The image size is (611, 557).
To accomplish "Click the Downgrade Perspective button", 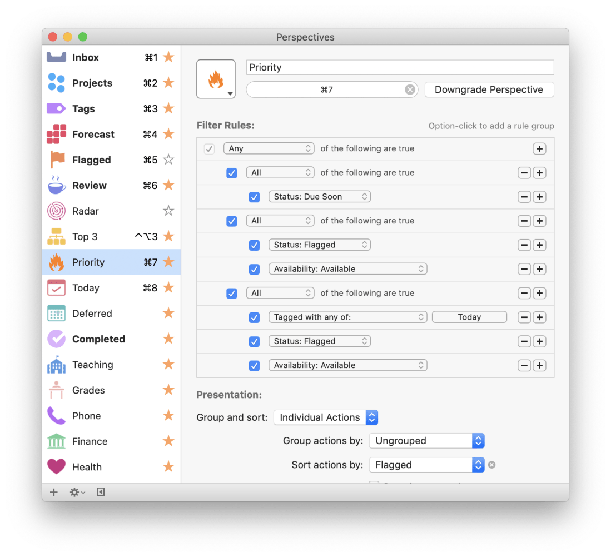I will 489,89.
